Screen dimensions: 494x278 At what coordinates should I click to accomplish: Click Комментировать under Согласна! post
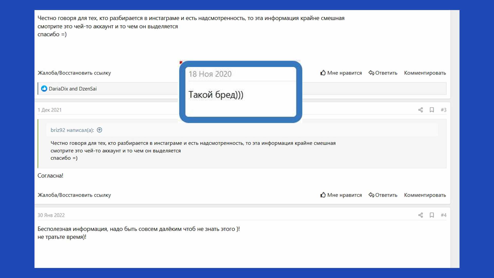point(425,195)
